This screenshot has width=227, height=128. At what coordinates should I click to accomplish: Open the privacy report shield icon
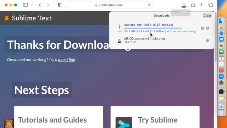60,5
